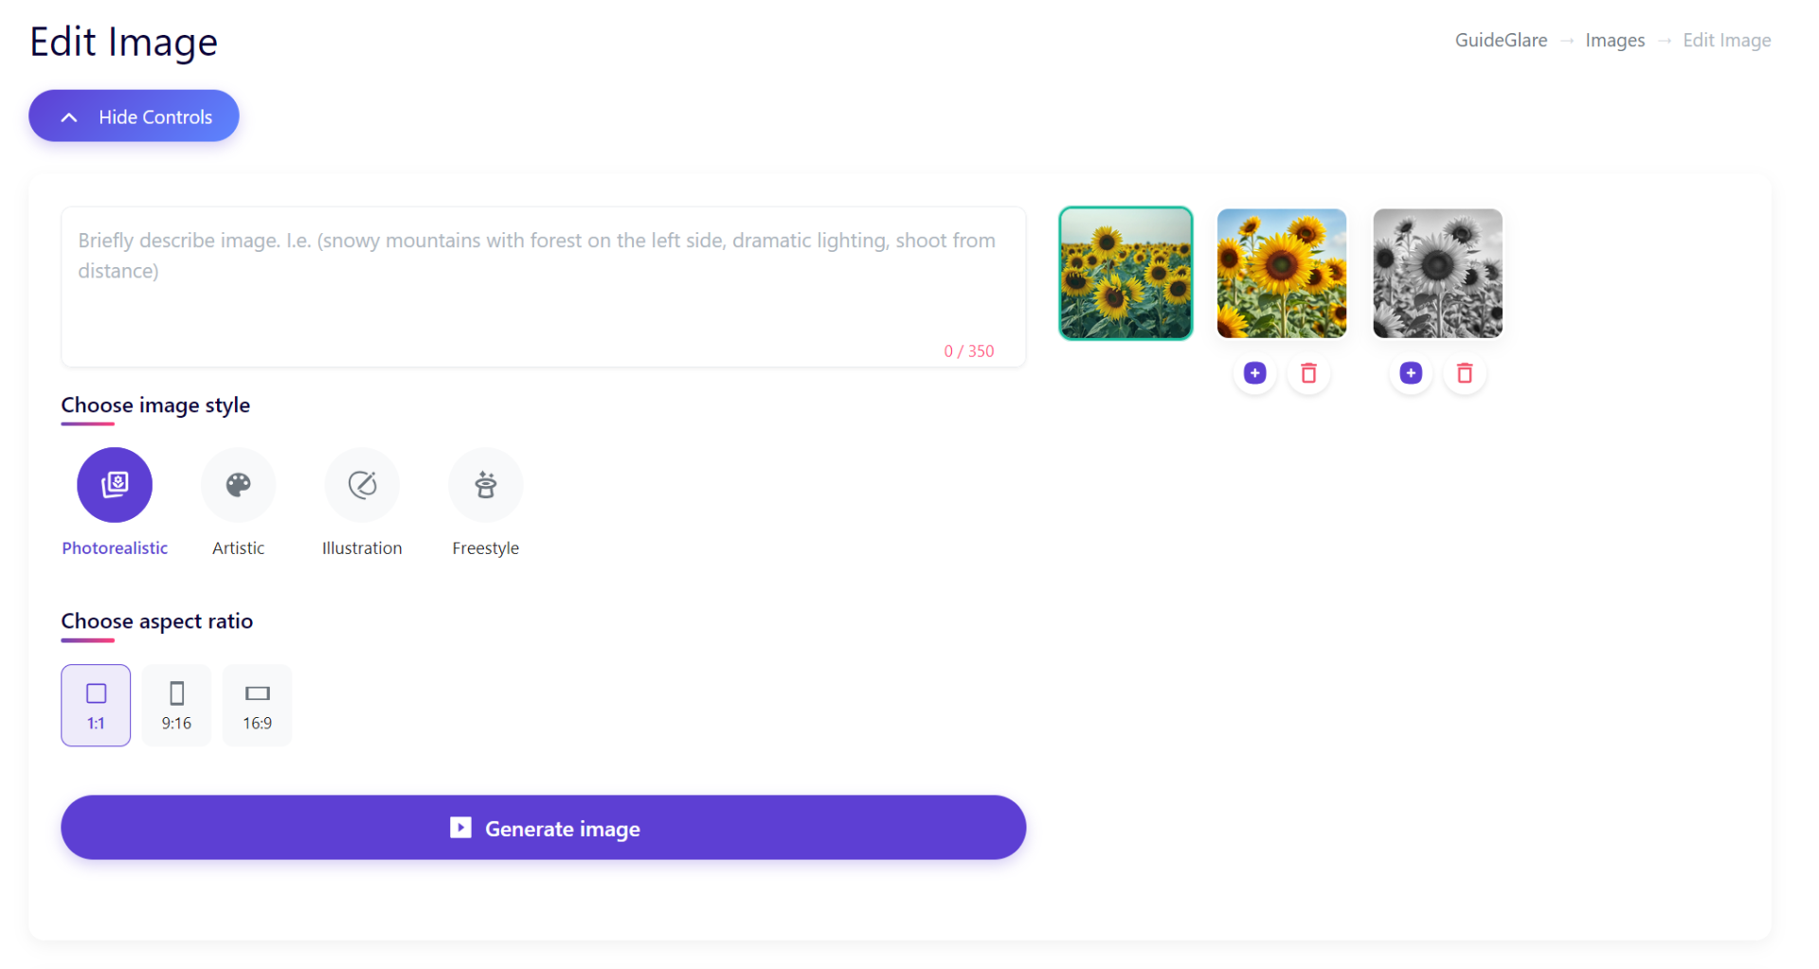Open the color sunflower close-up thumbnail
1819x969 pixels.
[1282, 274]
